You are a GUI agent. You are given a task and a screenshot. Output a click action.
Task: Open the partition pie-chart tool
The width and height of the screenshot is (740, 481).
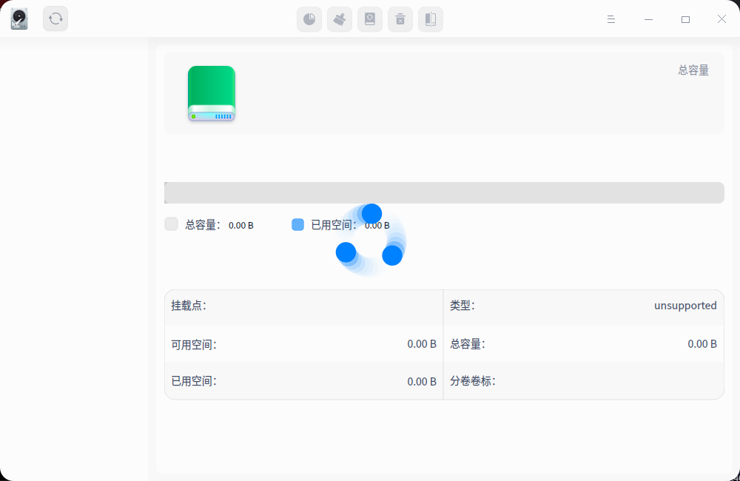point(309,19)
